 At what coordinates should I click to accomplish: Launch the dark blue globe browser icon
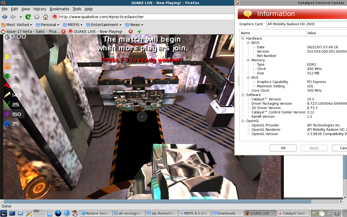pyautogui.click(x=58, y=213)
